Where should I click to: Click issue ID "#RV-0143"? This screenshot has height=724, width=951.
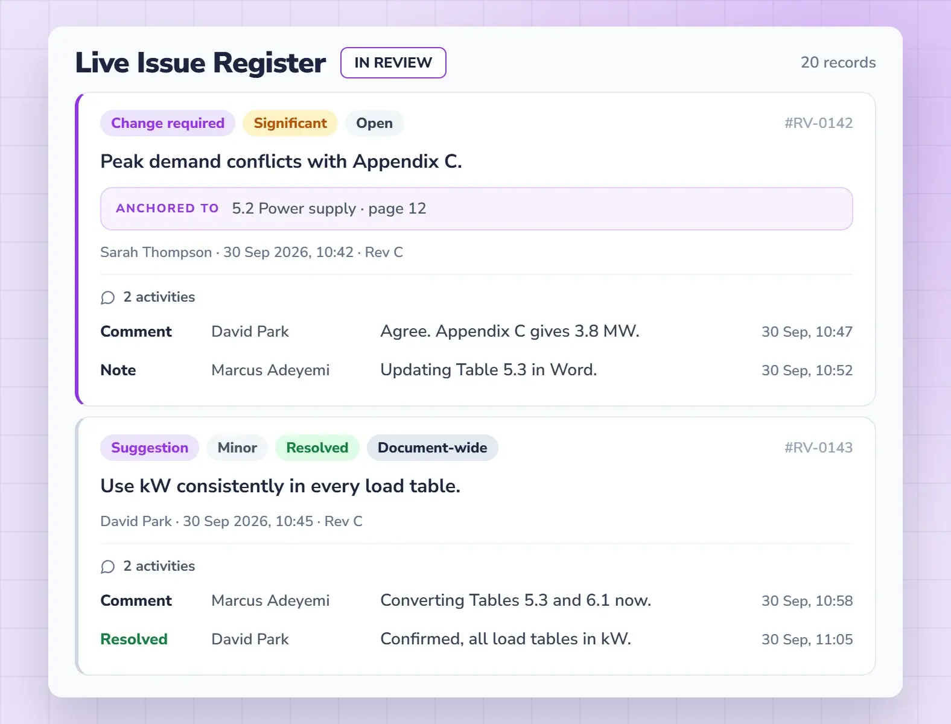pyautogui.click(x=818, y=448)
